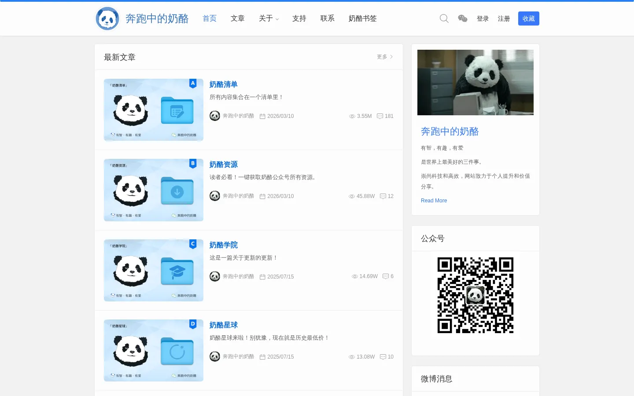Image resolution: width=634 pixels, height=396 pixels.
Task: Click author avatar in 奶酪资源 row
Action: click(x=215, y=196)
